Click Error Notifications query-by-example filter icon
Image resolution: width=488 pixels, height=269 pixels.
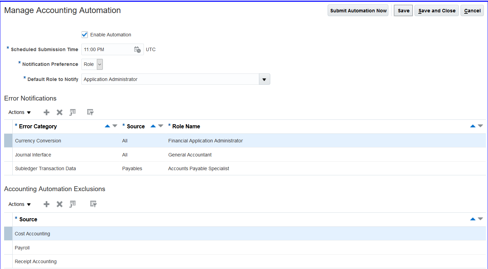(x=90, y=112)
